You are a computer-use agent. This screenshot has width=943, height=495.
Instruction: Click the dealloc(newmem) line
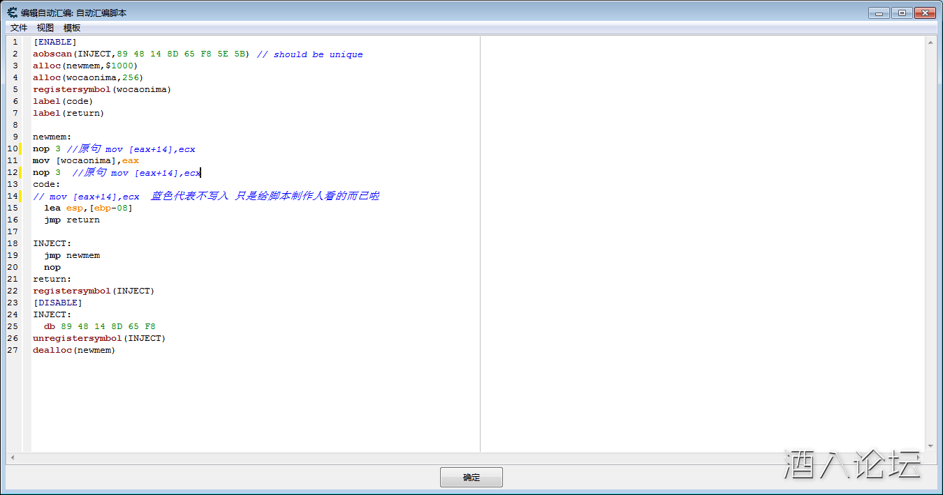tap(74, 350)
